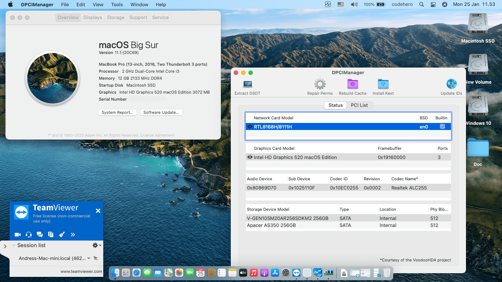
Task: Open Install Kext in DPCIManager
Action: [x=383, y=84]
